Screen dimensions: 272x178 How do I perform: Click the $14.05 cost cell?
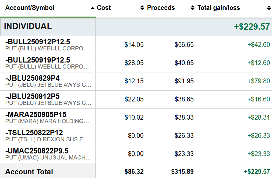click(x=134, y=45)
